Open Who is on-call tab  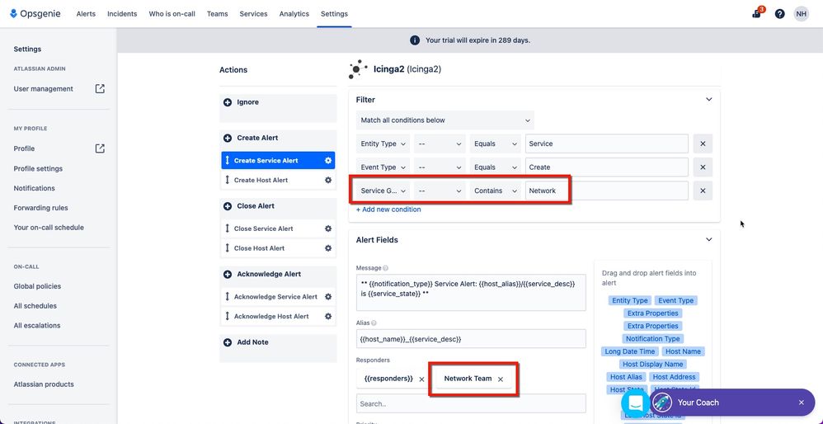[x=172, y=14]
